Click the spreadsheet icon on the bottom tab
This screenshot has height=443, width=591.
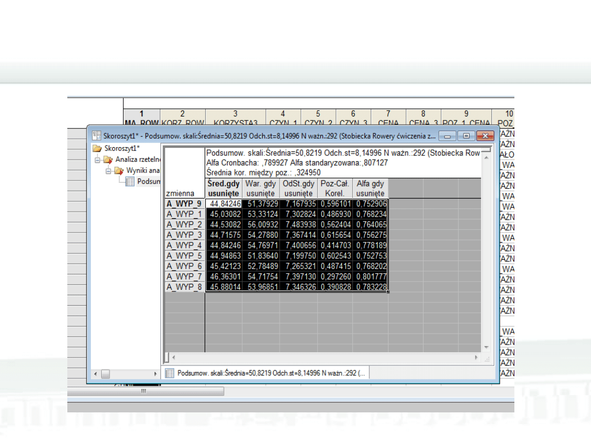click(170, 373)
